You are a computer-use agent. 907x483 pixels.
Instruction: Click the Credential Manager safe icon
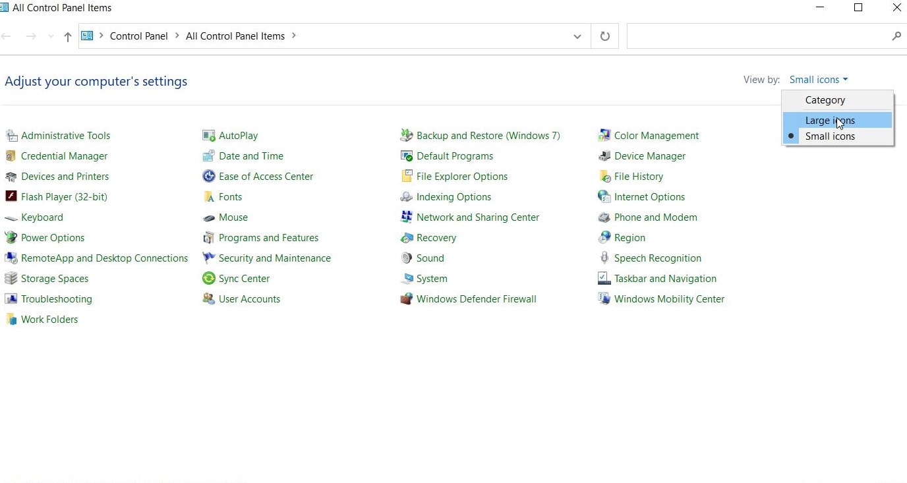point(11,156)
